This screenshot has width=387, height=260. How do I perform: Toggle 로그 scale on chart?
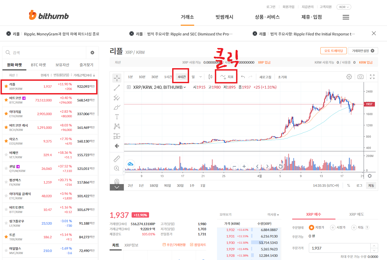click(359, 185)
